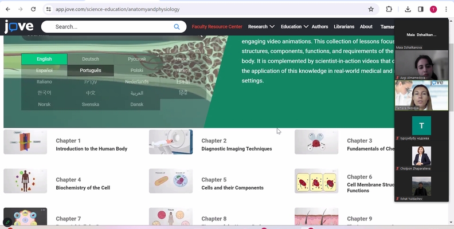Select Cholpon Zhaparalieva's participant tile
Screen dimensions: 454x229
pyautogui.click(x=421, y=156)
